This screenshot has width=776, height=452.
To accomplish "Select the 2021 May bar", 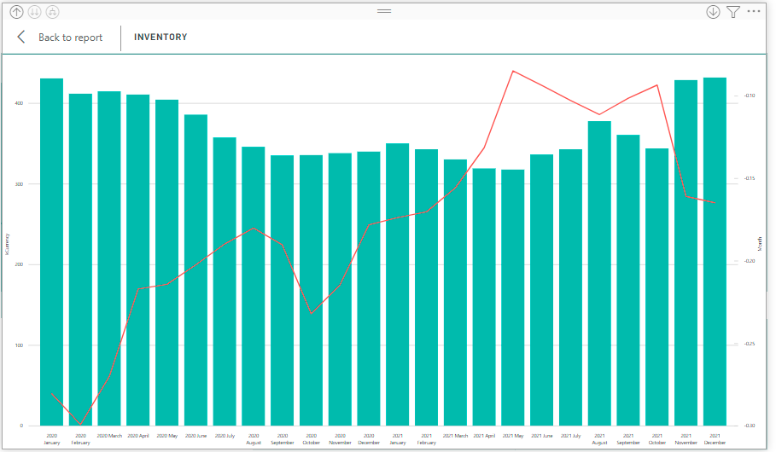I will click(x=513, y=298).
